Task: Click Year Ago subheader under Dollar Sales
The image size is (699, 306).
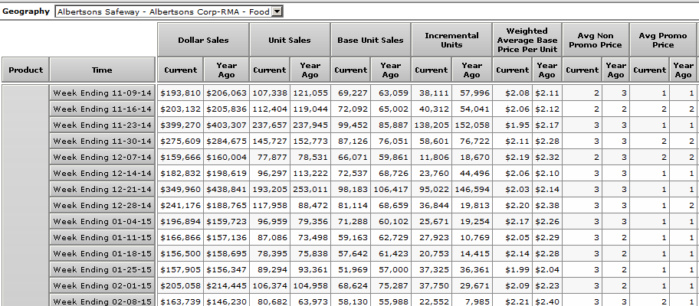Action: click(x=227, y=70)
